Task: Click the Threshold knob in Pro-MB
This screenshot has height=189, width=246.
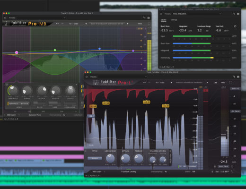Action: click(x=13, y=90)
